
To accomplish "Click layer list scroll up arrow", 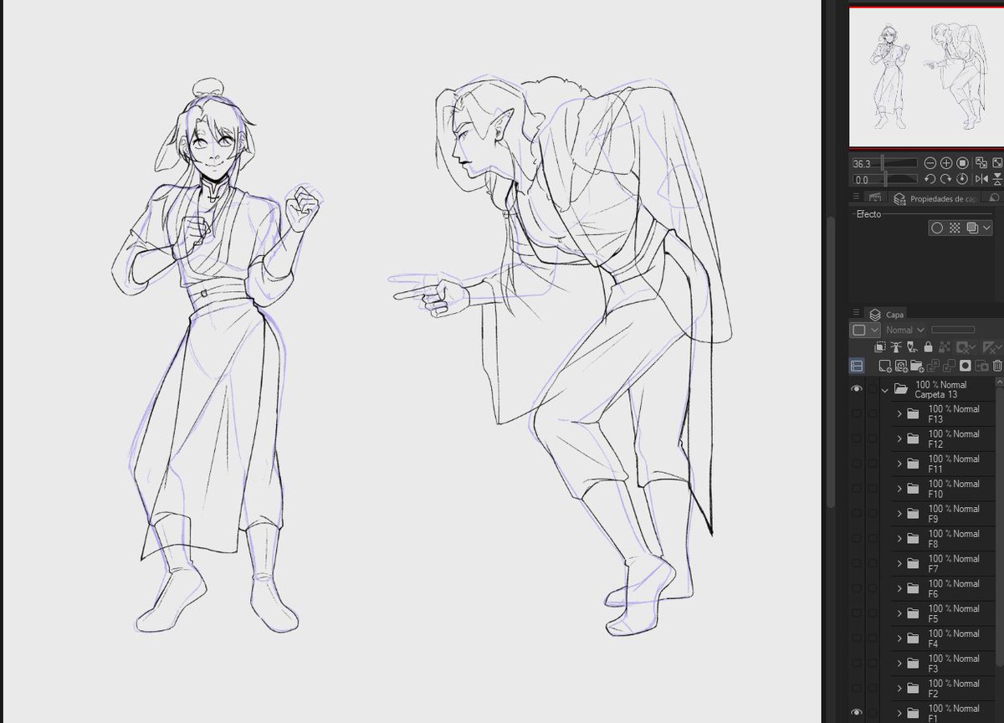I will 1000,382.
